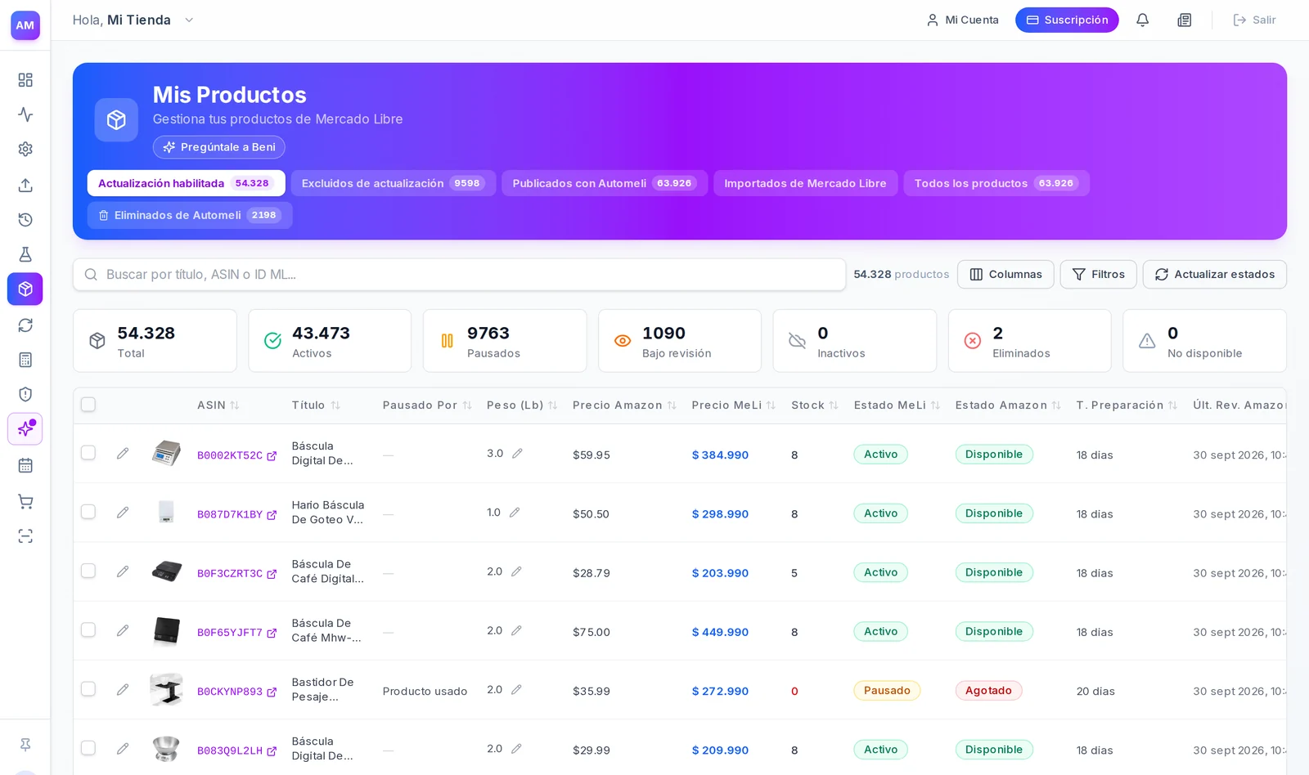Open the calculator icon in sidebar
Image resolution: width=1309 pixels, height=775 pixels.
(25, 360)
